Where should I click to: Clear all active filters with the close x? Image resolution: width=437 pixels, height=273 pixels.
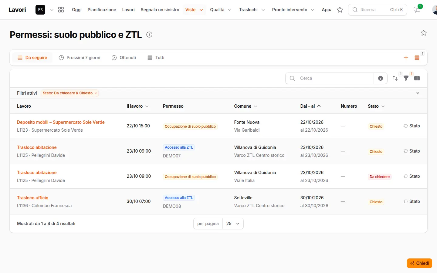pyautogui.click(x=418, y=93)
